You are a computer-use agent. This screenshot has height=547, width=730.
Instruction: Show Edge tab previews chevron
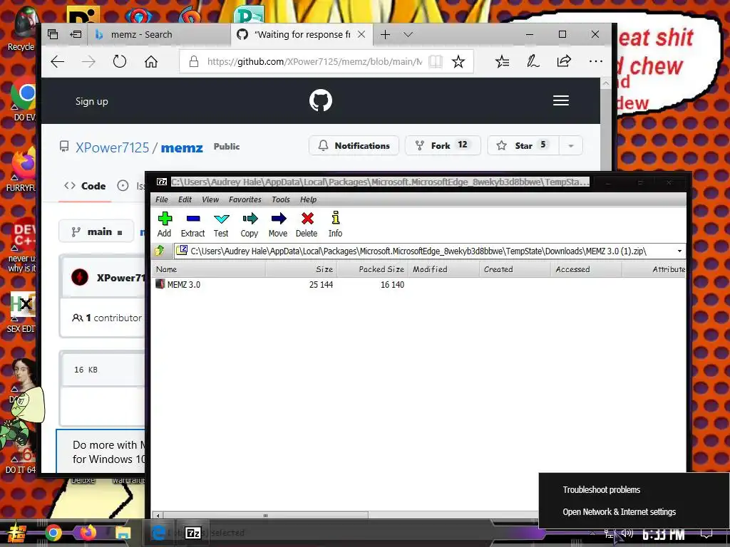point(408,34)
